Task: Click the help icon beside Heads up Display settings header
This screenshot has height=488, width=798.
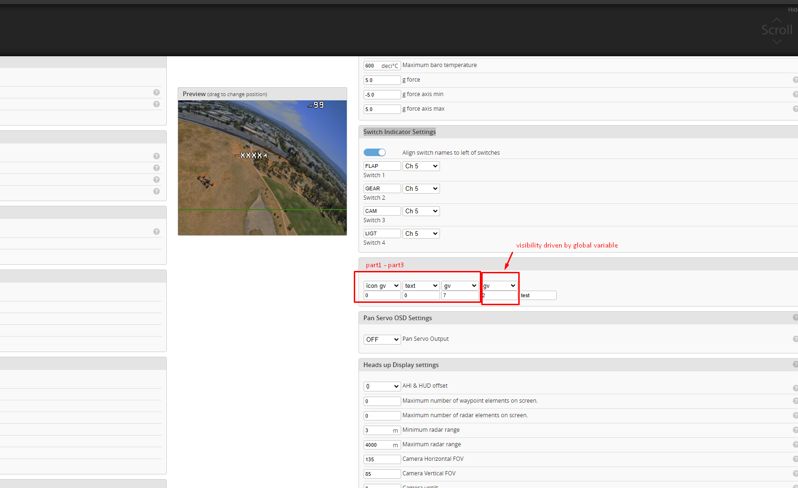Action: click(795, 364)
